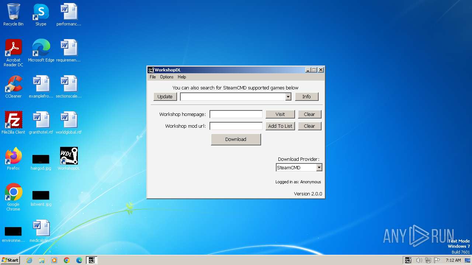Open Windows Media Player taskbar icon
Screen dimensions: 472x265
pyautogui.click(x=54, y=260)
